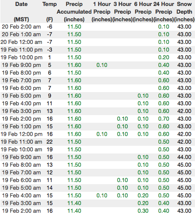Click 6 Hour Precip 0.30 at 2:00 am
195x214 pixels.
pos(143,211)
